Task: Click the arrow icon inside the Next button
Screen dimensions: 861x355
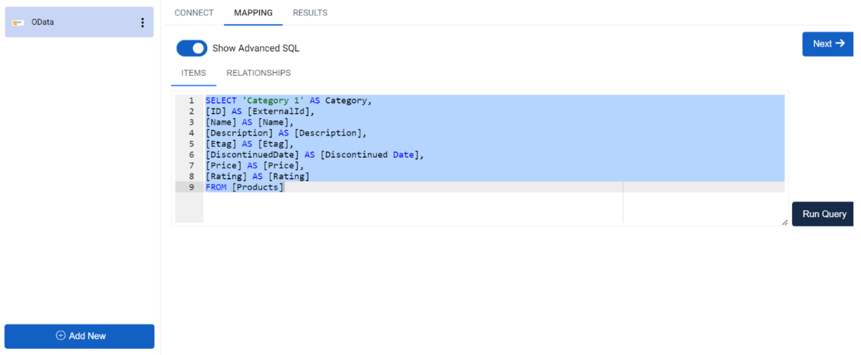Action: pyautogui.click(x=839, y=44)
